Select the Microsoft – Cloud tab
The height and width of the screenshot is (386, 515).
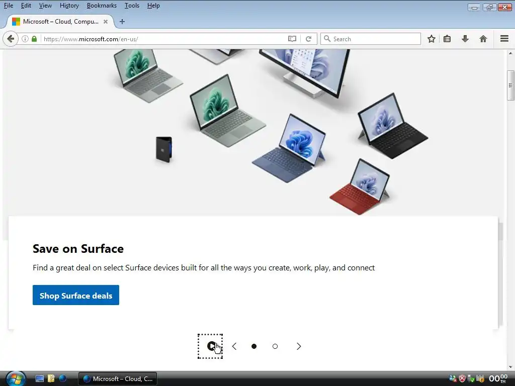pyautogui.click(x=61, y=22)
